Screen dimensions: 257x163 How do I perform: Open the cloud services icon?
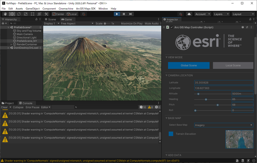[x=189, y=14]
